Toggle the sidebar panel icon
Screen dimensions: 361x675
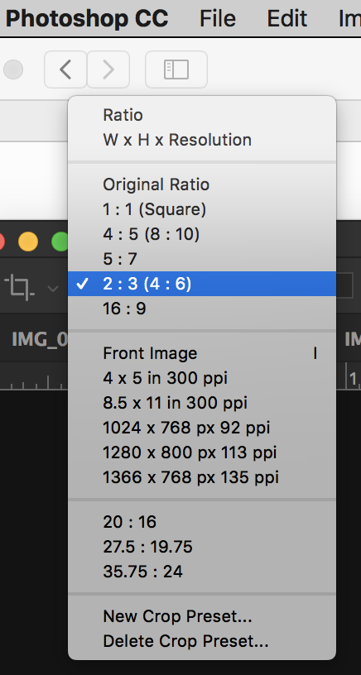point(176,69)
